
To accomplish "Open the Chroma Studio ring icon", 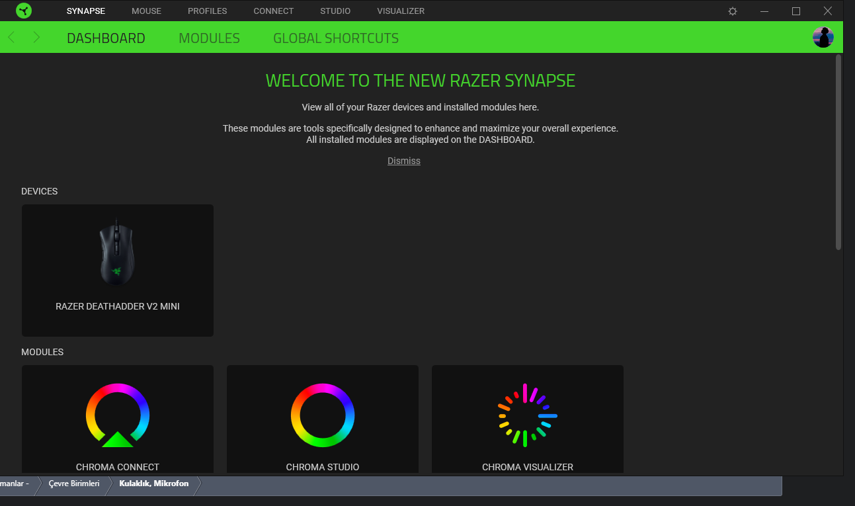I will [x=323, y=415].
